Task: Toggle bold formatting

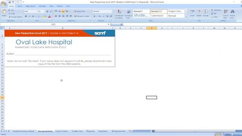Action: [x=26, y=16]
